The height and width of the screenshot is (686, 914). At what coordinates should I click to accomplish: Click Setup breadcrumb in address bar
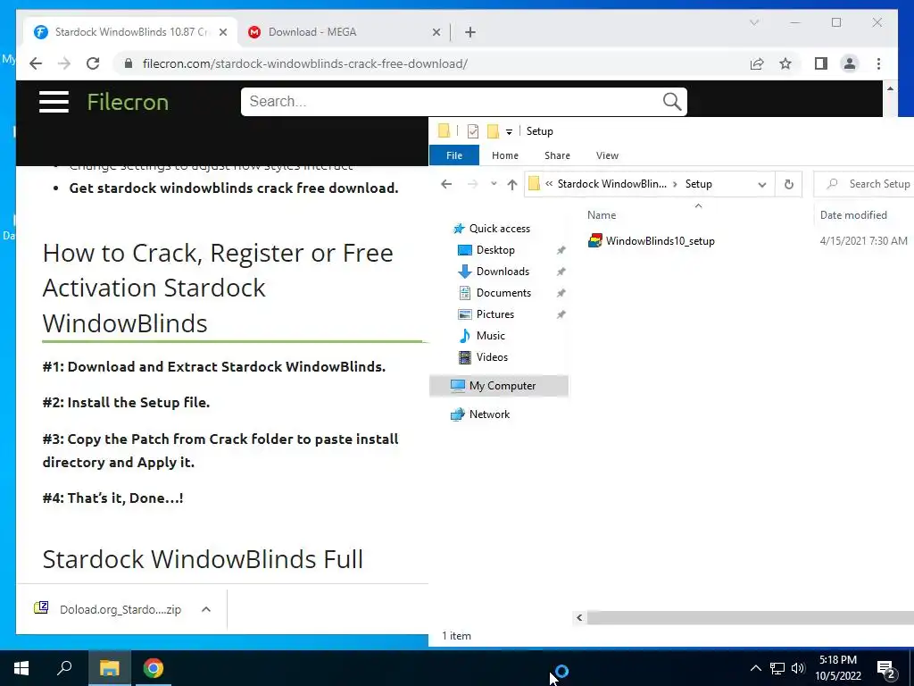pos(698,184)
